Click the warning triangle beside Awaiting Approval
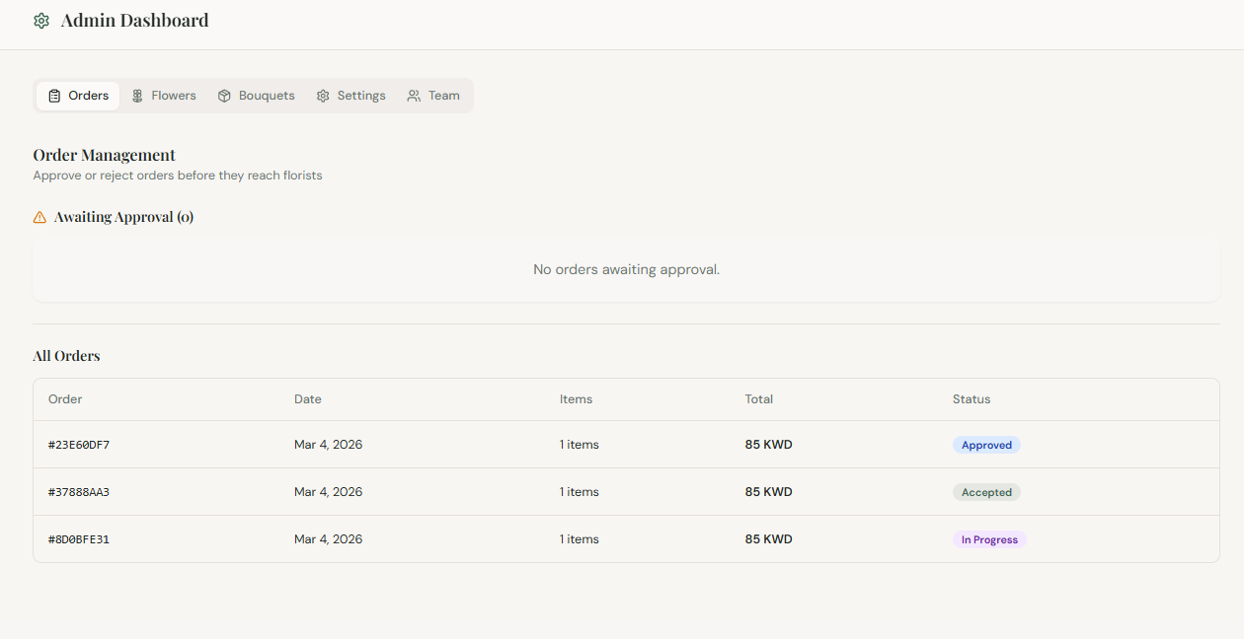 pyautogui.click(x=39, y=217)
